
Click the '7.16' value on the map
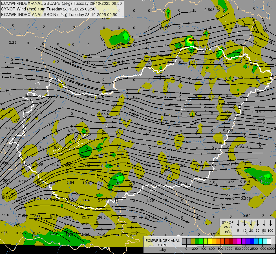click(5, 232)
